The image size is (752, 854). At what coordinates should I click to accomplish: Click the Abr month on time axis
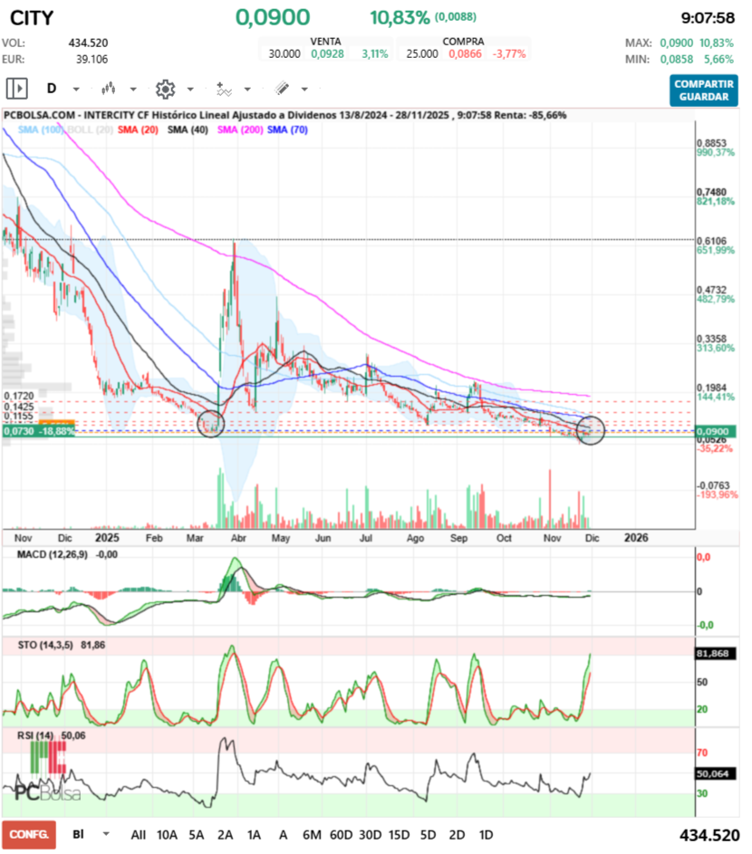point(238,538)
